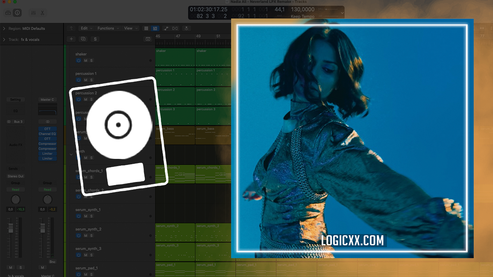Image resolution: width=493 pixels, height=277 pixels.
Task: Expand the Track fx & vocals section
Action: [x=4, y=39]
